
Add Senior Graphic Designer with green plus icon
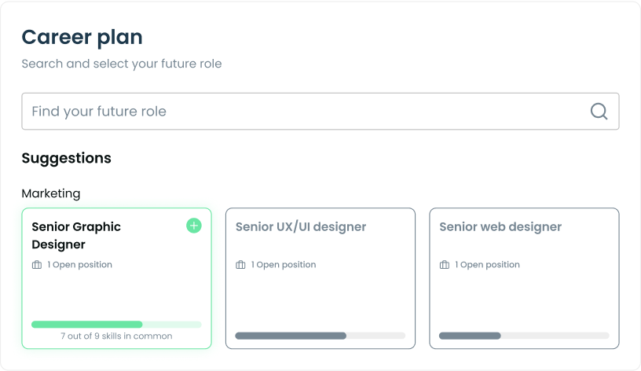(194, 226)
